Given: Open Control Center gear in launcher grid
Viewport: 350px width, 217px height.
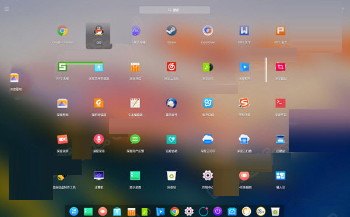Looking at the screenshot, I should tap(208, 176).
